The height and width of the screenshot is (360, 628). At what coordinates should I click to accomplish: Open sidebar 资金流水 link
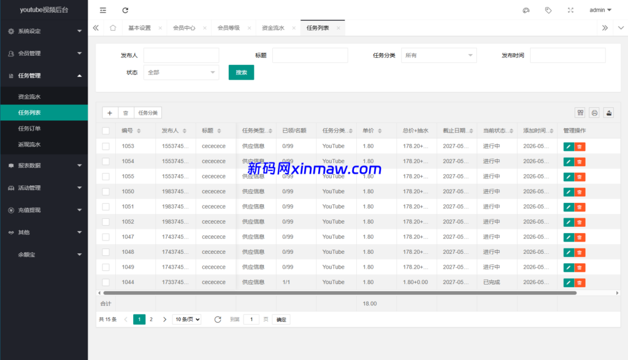pos(44,97)
